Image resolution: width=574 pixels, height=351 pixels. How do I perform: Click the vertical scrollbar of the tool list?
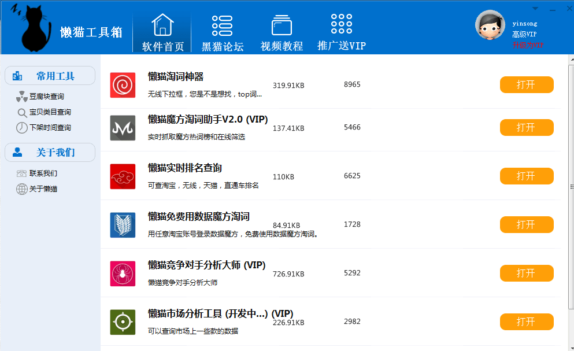[x=570, y=186]
